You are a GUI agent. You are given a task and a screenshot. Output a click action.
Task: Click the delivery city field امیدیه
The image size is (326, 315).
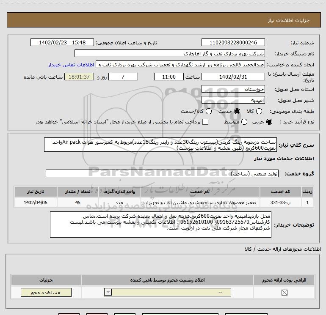(x=233, y=100)
